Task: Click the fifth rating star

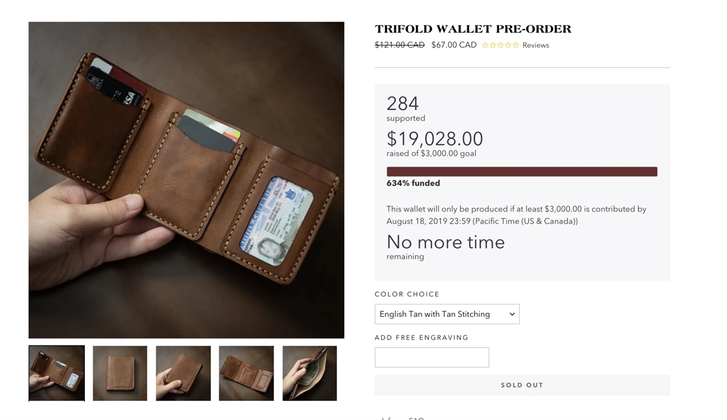Action: coord(516,45)
